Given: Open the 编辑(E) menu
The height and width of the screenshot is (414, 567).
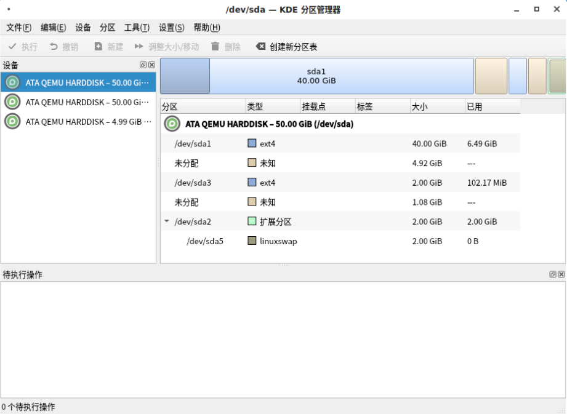Looking at the screenshot, I should tap(54, 28).
